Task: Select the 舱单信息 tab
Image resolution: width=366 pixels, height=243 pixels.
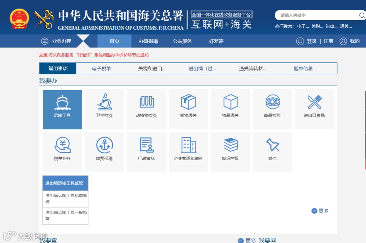Action: pos(303,68)
